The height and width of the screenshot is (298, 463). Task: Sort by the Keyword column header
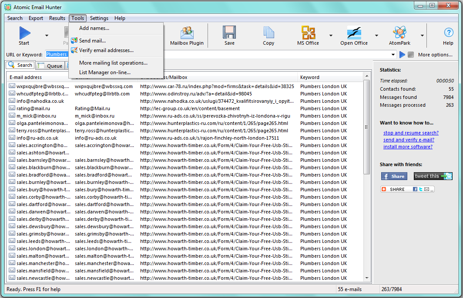point(330,78)
